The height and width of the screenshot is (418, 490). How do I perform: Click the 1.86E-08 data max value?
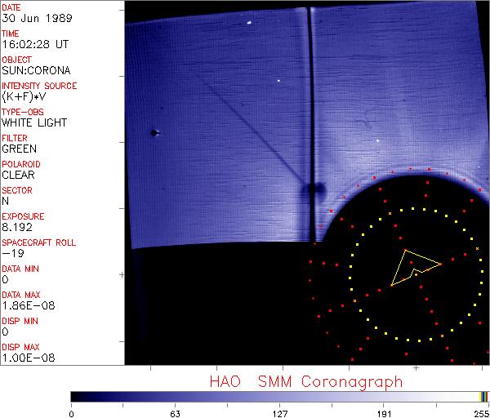[25, 305]
